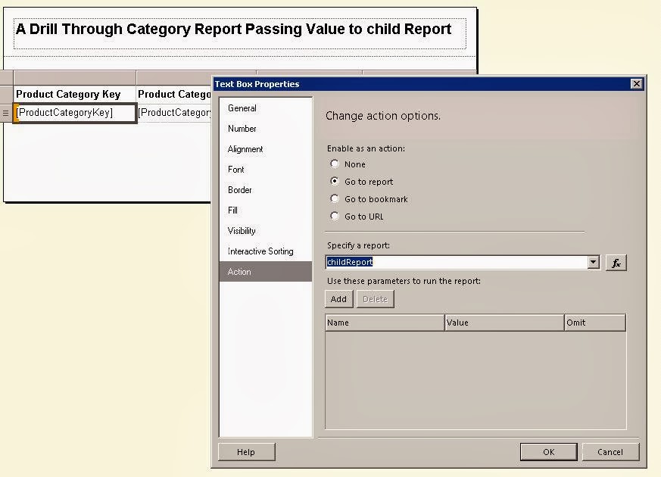The image size is (661, 477).
Task: Select the None action option
Action: point(335,164)
